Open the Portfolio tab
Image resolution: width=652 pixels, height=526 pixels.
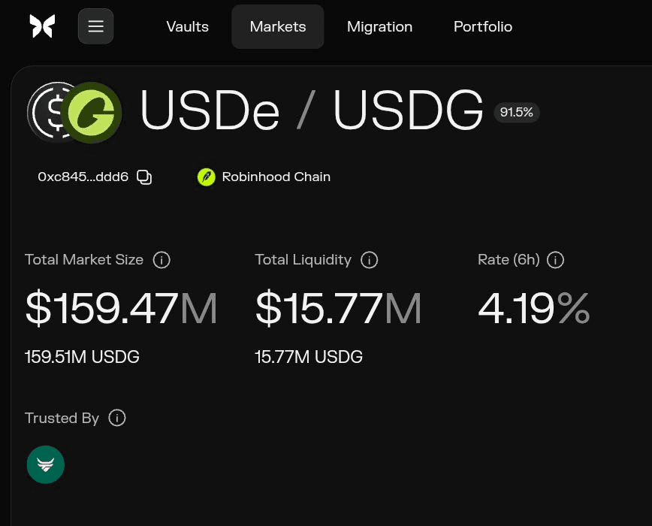click(x=483, y=26)
